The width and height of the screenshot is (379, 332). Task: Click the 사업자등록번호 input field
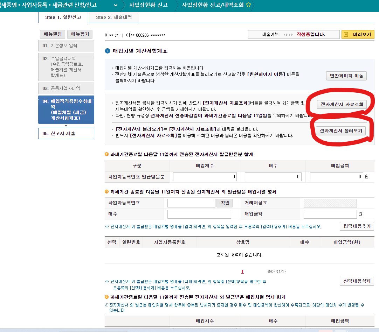tap(191, 203)
